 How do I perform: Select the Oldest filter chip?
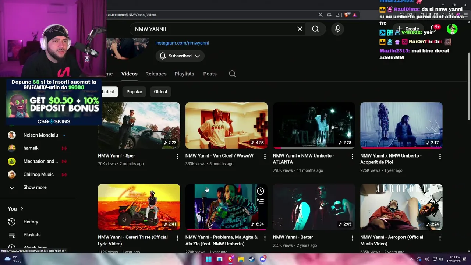pyautogui.click(x=160, y=92)
